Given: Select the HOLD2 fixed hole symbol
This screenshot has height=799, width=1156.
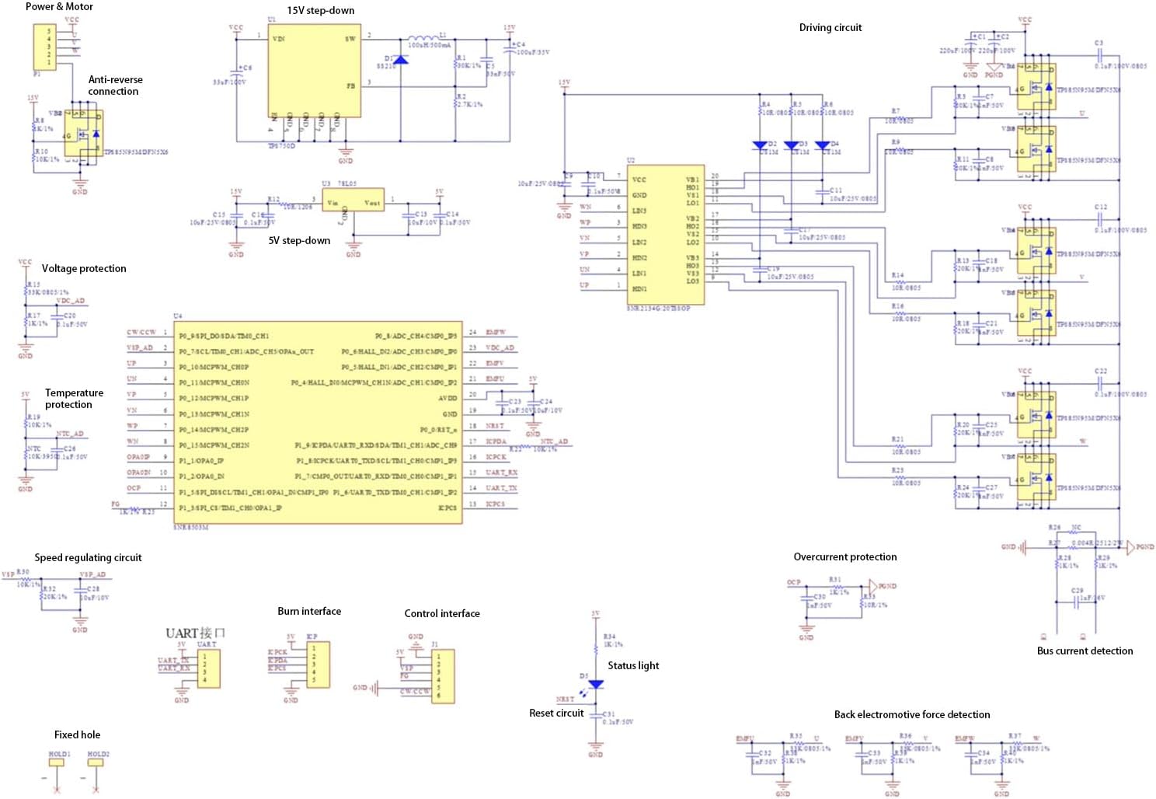Looking at the screenshot, I should click(96, 762).
